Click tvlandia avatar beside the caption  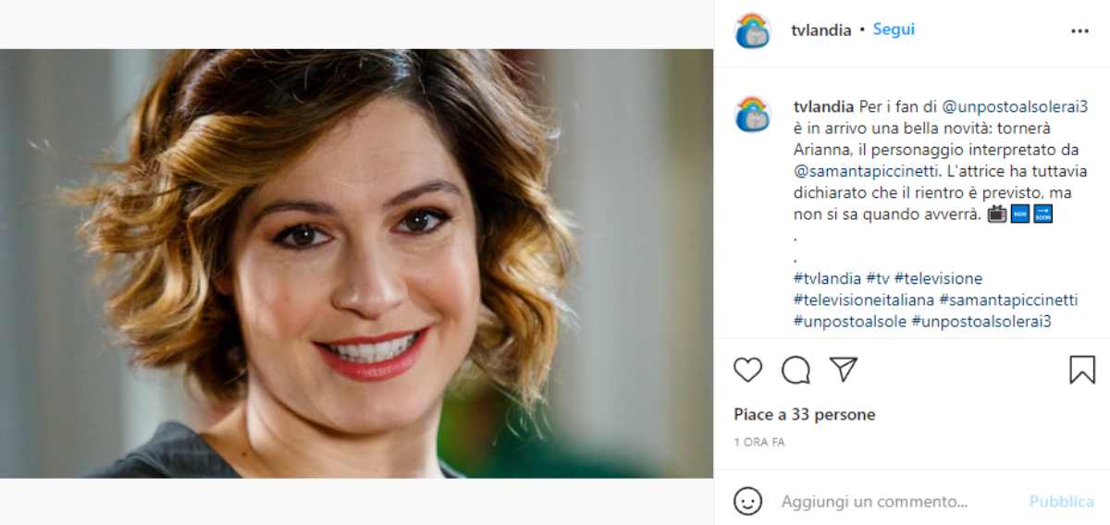pyautogui.click(x=752, y=114)
